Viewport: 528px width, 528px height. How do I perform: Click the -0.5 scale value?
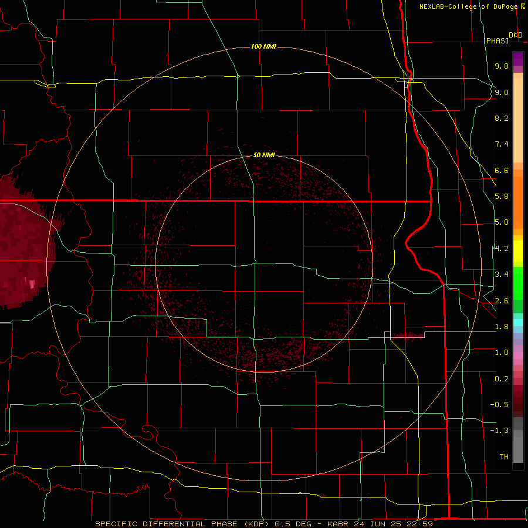pyautogui.click(x=499, y=405)
